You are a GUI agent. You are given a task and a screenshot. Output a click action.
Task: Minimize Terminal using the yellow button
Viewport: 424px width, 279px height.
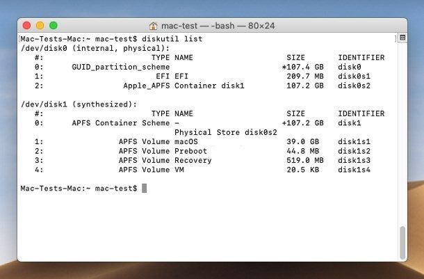(40, 26)
